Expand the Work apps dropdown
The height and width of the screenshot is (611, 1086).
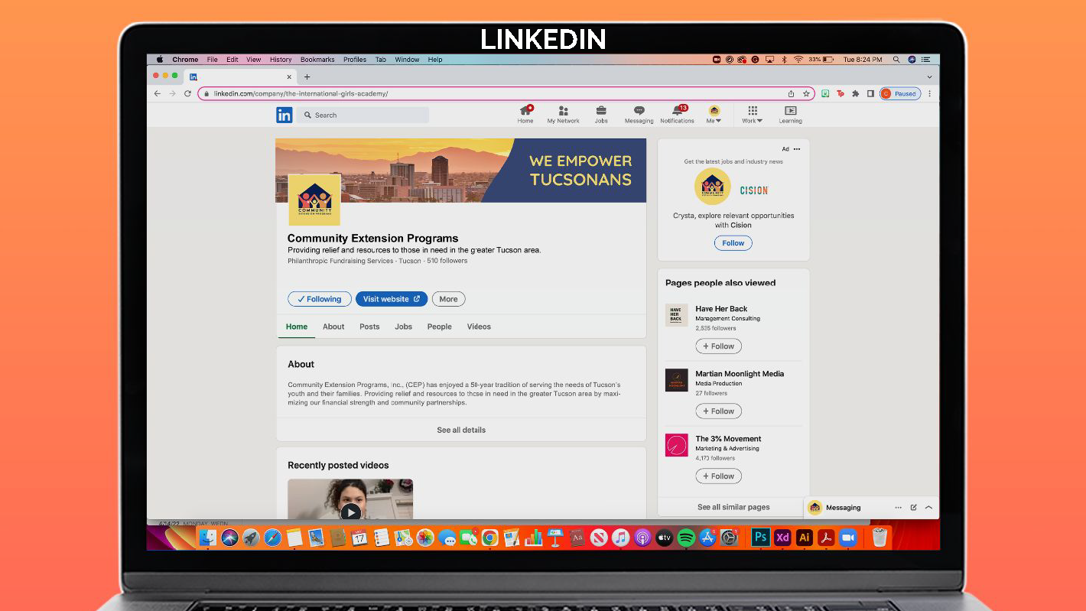753,115
